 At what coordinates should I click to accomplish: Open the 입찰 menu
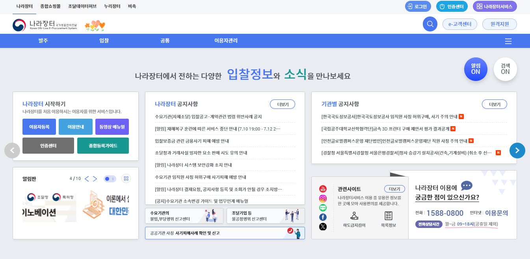(x=104, y=40)
